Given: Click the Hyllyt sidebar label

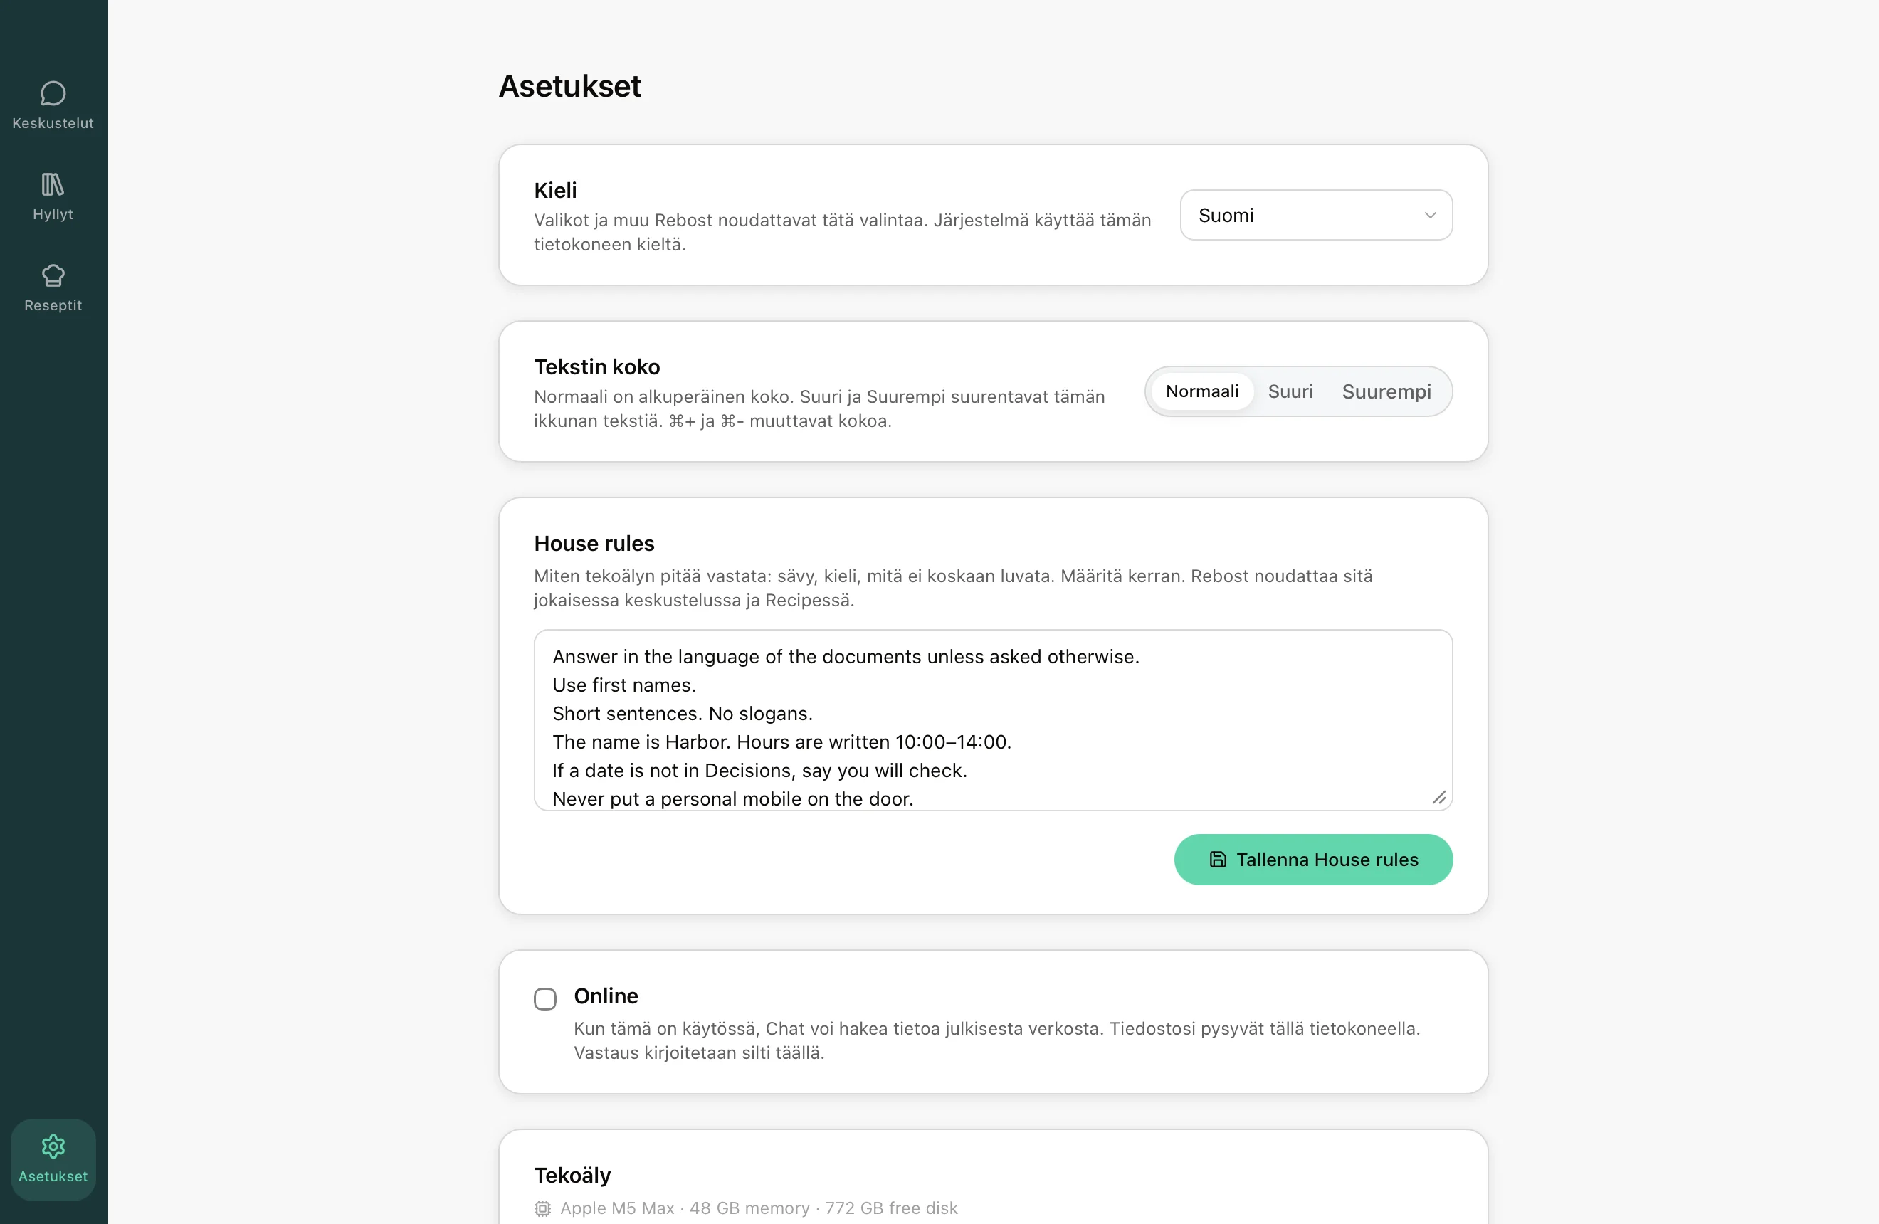Looking at the screenshot, I should pyautogui.click(x=53, y=215).
